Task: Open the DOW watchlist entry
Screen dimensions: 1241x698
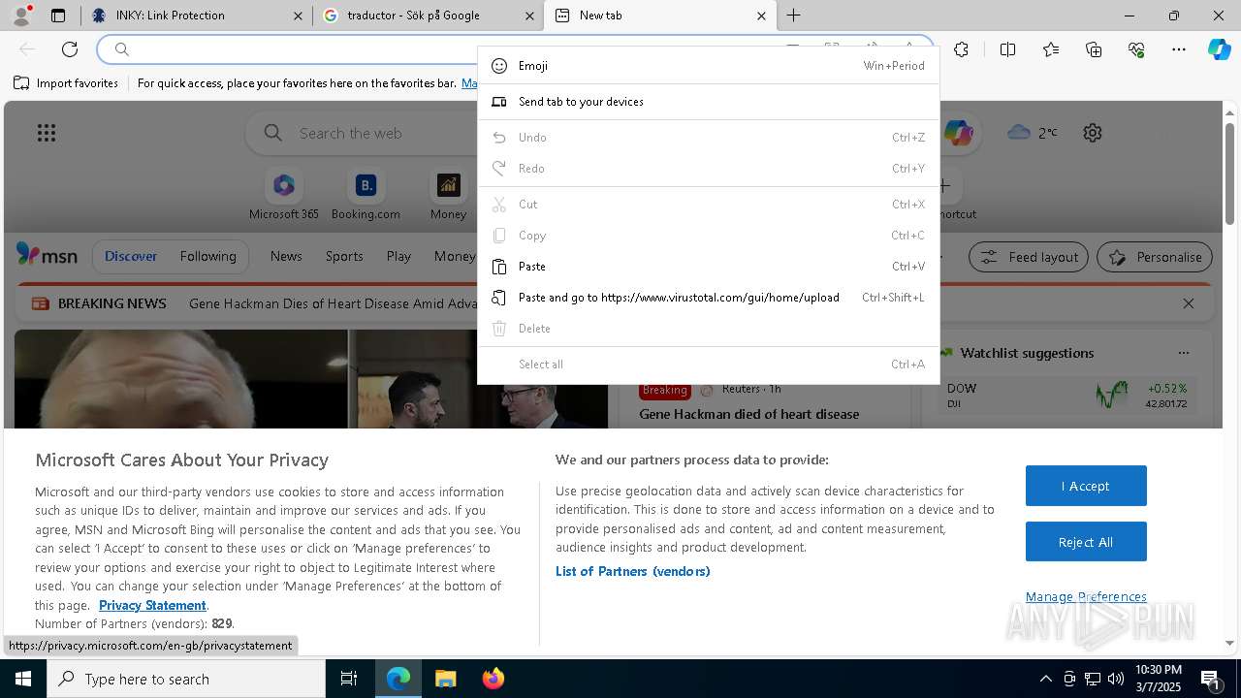Action: [1066, 395]
